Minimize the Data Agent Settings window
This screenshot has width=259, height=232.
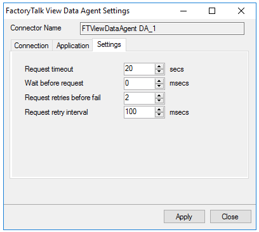[x=183, y=11]
